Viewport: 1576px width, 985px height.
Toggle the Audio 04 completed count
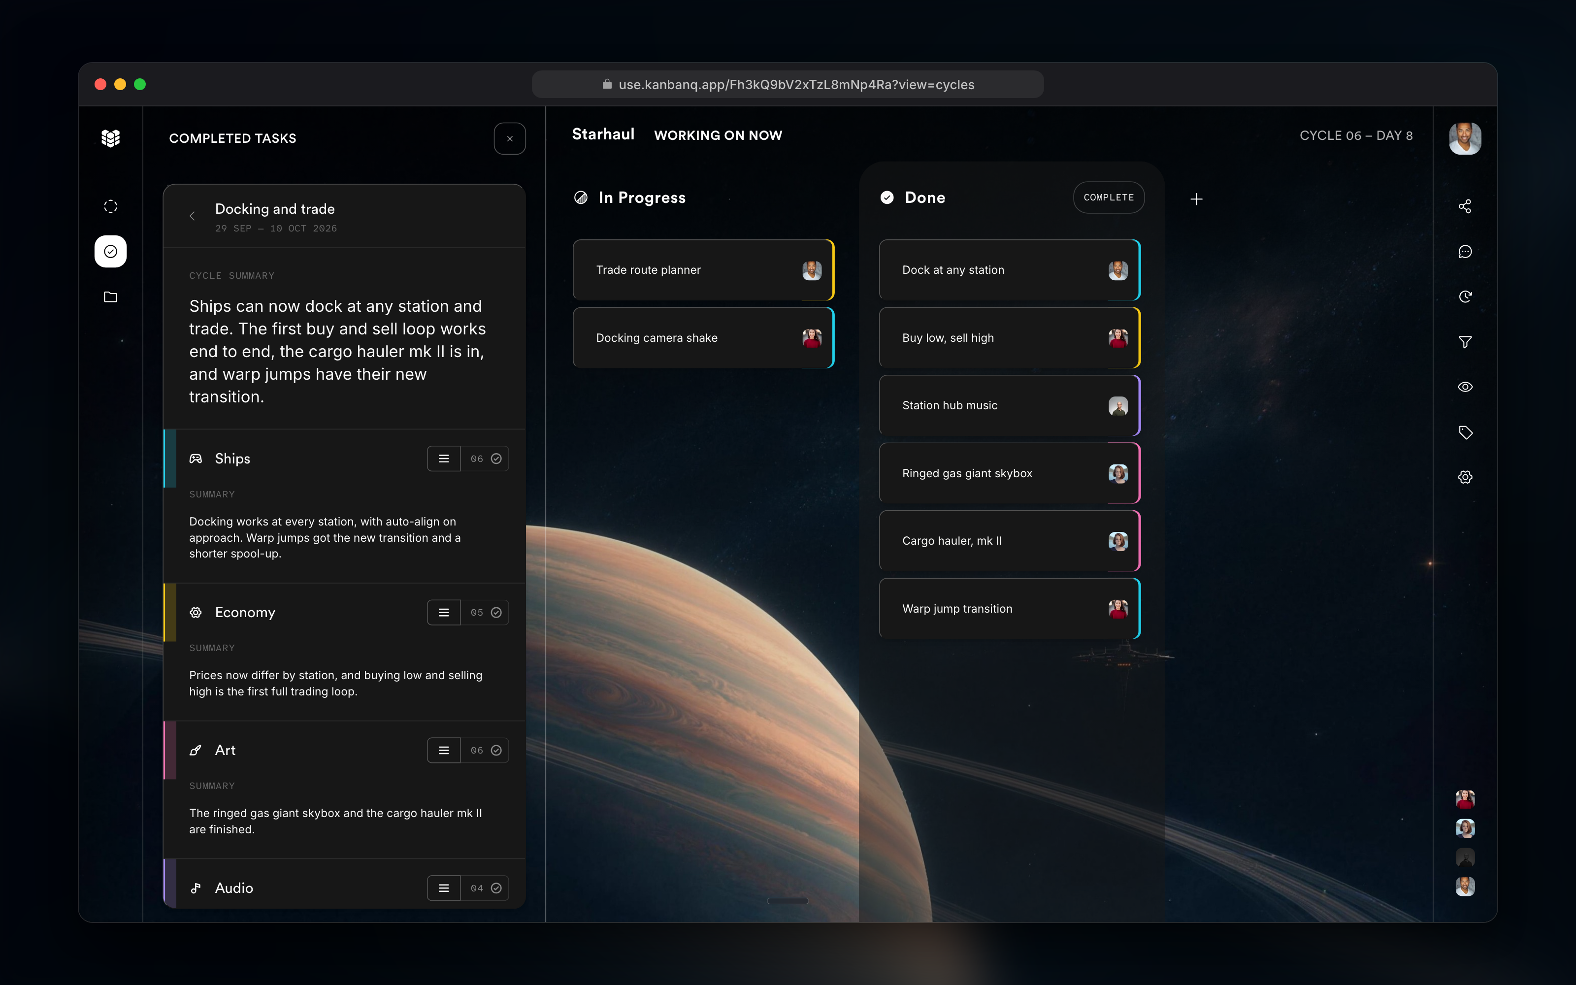(x=485, y=888)
